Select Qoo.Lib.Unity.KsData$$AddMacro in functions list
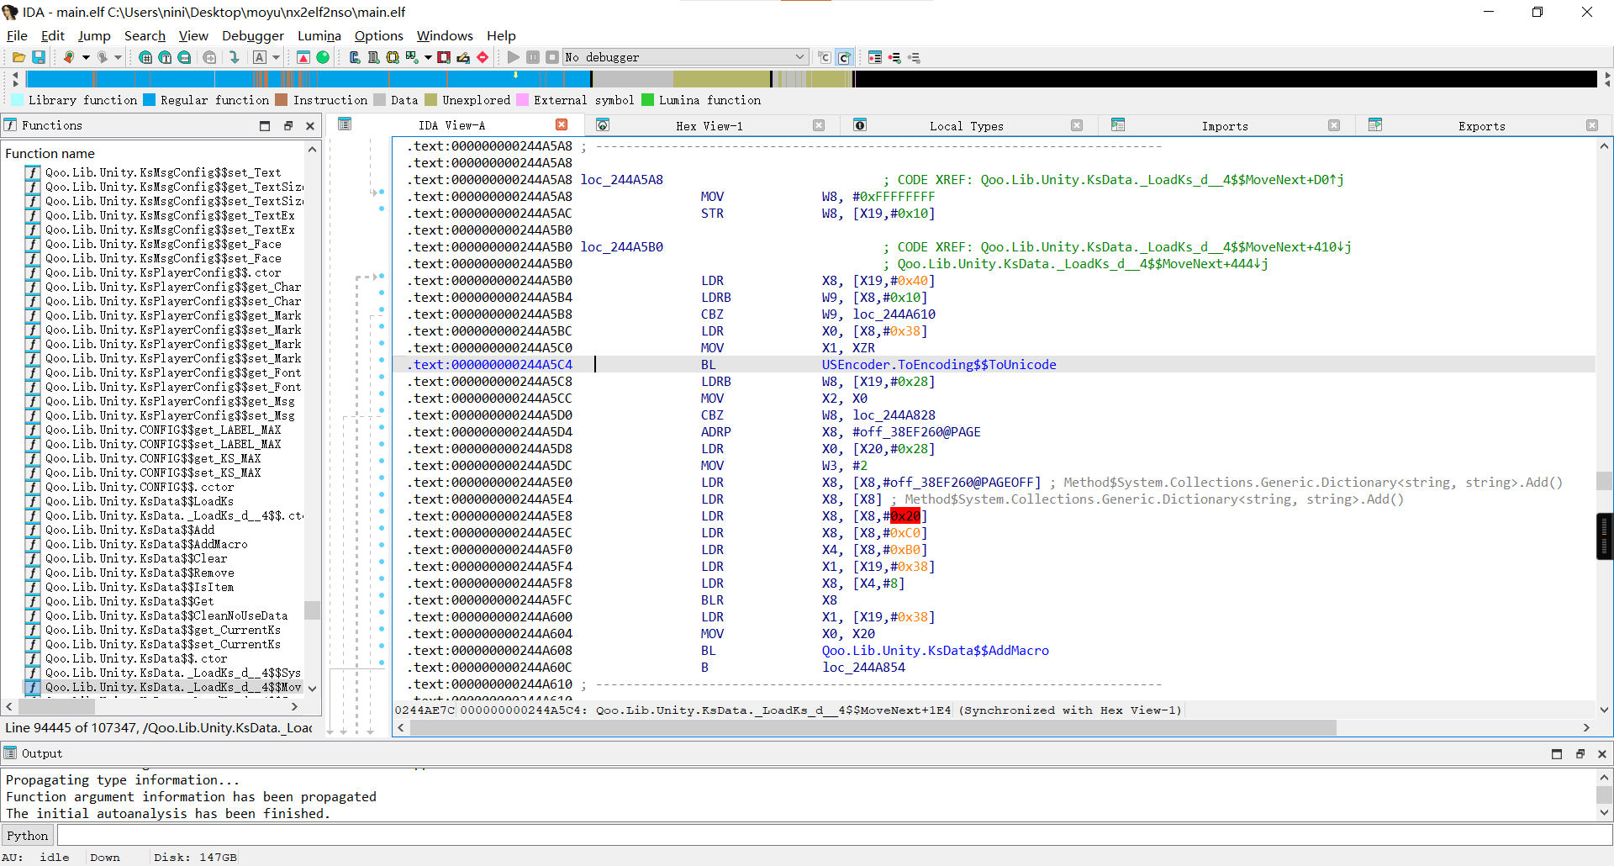 point(146,544)
